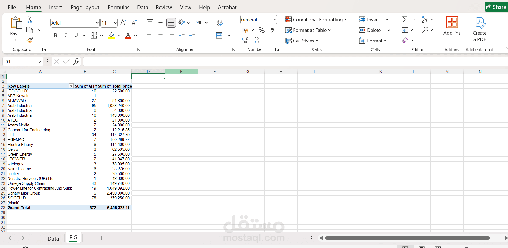Toggle Bottom Align for cells
Image resolution: width=508 pixels, height=248 pixels.
171,23
